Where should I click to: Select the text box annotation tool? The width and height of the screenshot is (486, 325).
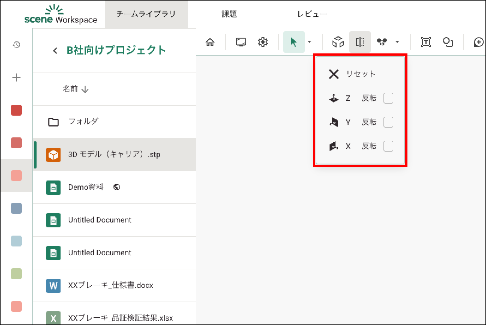(x=426, y=42)
